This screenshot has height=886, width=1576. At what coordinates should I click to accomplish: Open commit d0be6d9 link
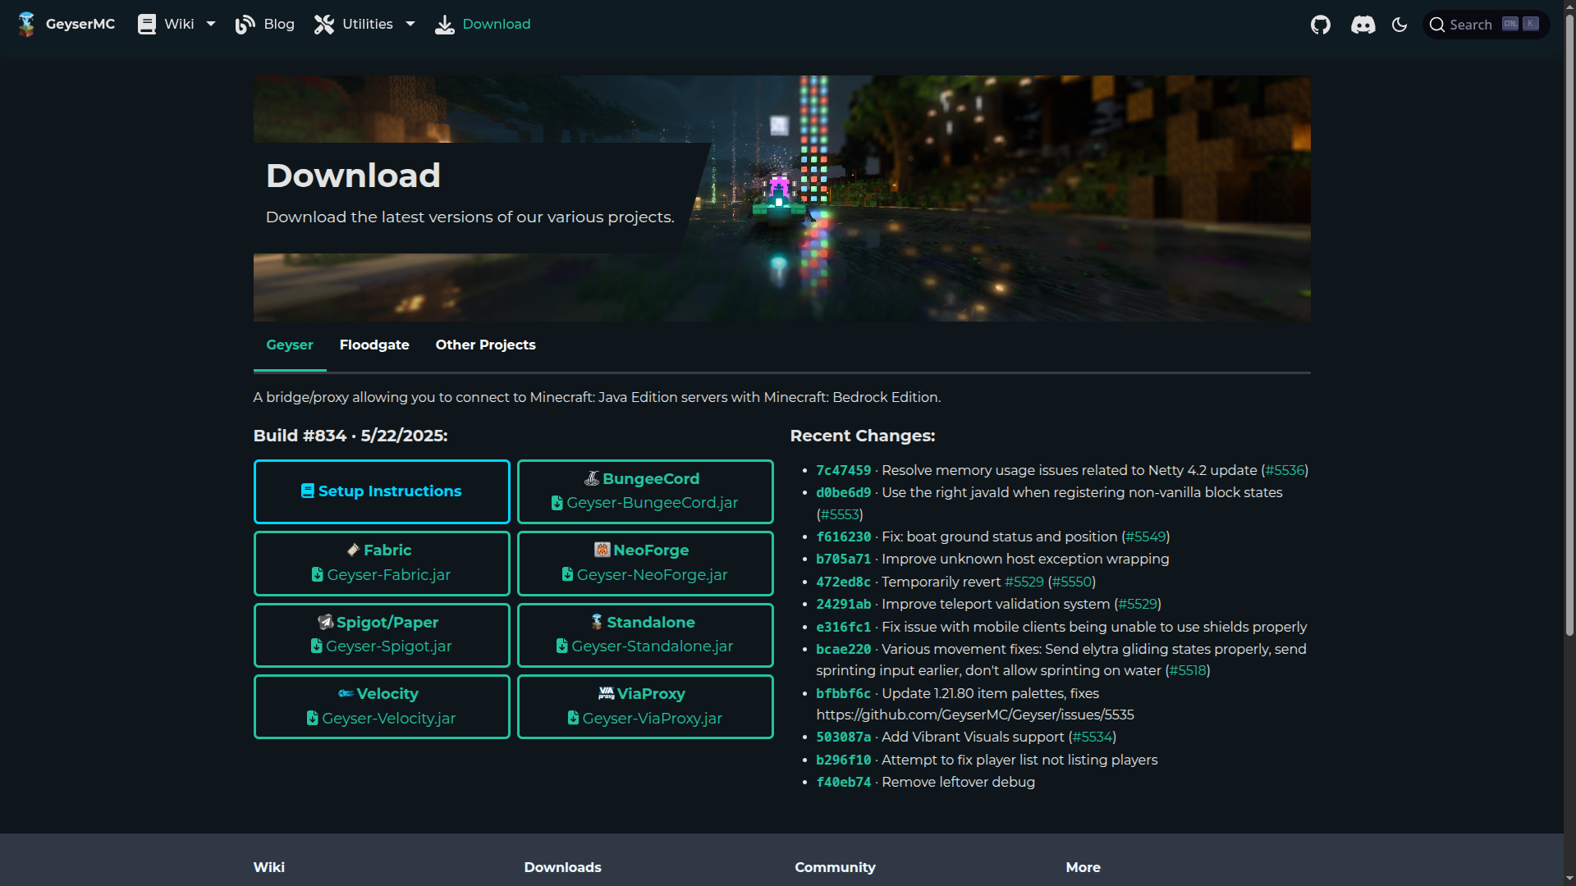pos(843,493)
